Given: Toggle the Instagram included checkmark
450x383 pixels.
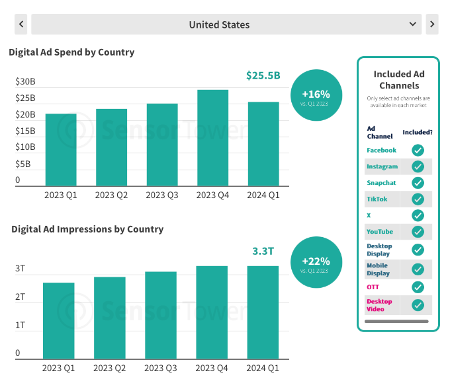Looking at the screenshot, I should tap(418, 166).
